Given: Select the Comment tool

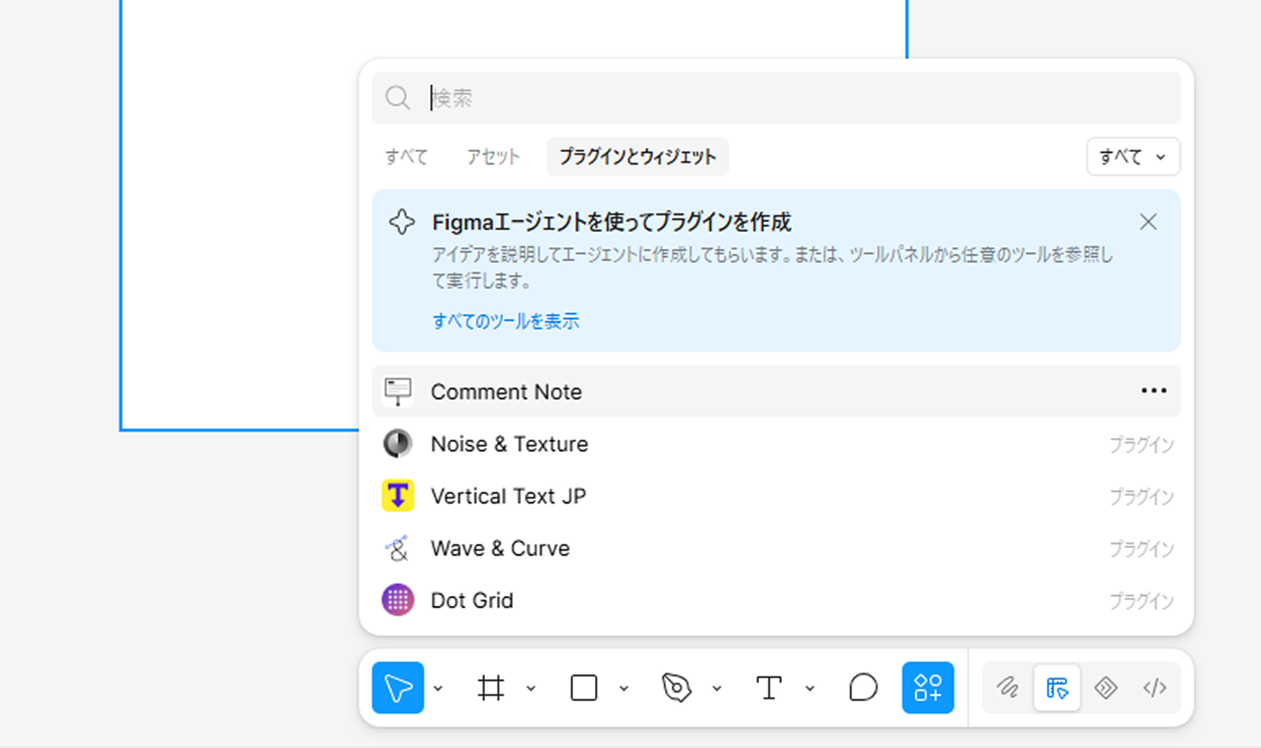Looking at the screenshot, I should click(x=863, y=687).
